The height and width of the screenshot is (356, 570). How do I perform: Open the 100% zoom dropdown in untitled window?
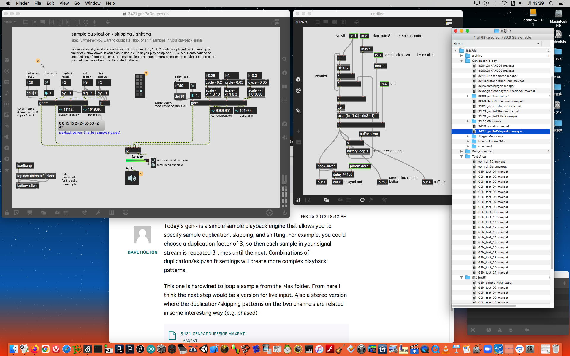(301, 22)
